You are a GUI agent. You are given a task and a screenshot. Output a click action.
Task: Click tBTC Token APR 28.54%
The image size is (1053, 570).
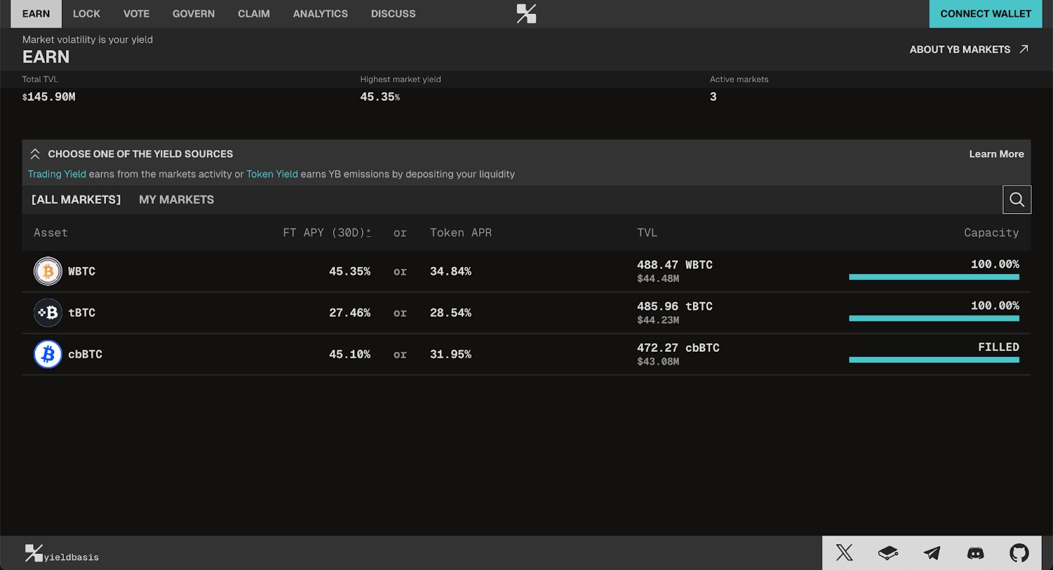click(450, 313)
